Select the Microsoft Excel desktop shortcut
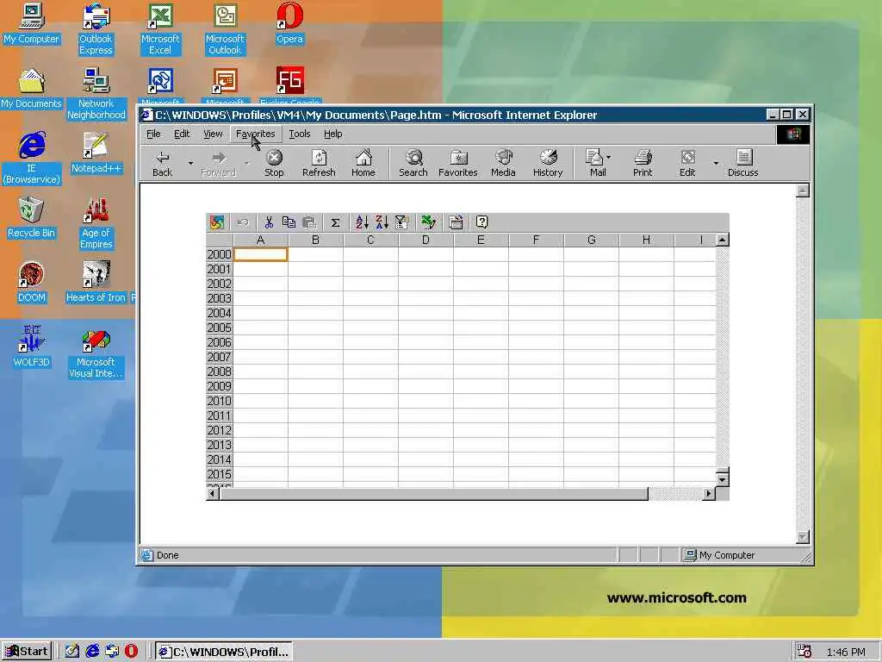The width and height of the screenshot is (882, 662). click(160, 29)
